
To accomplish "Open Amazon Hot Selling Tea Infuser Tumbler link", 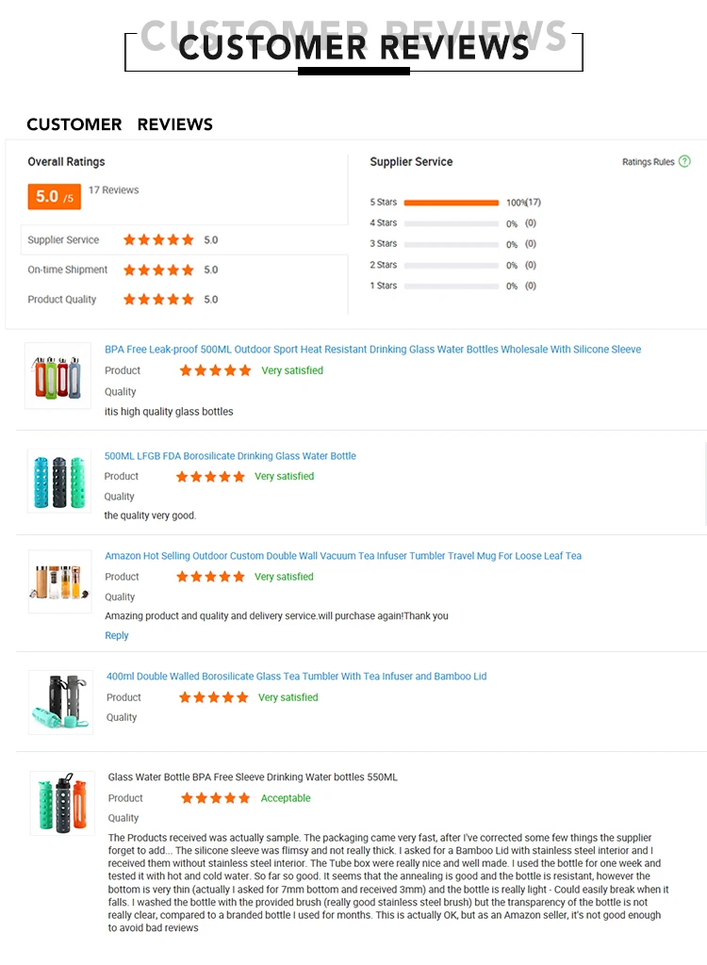I will click(343, 556).
